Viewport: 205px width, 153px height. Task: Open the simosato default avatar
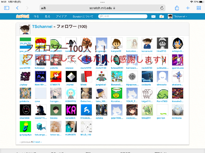(x=162, y=76)
